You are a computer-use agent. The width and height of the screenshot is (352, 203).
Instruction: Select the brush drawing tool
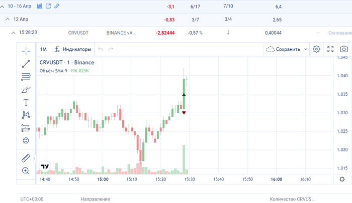coord(26,90)
